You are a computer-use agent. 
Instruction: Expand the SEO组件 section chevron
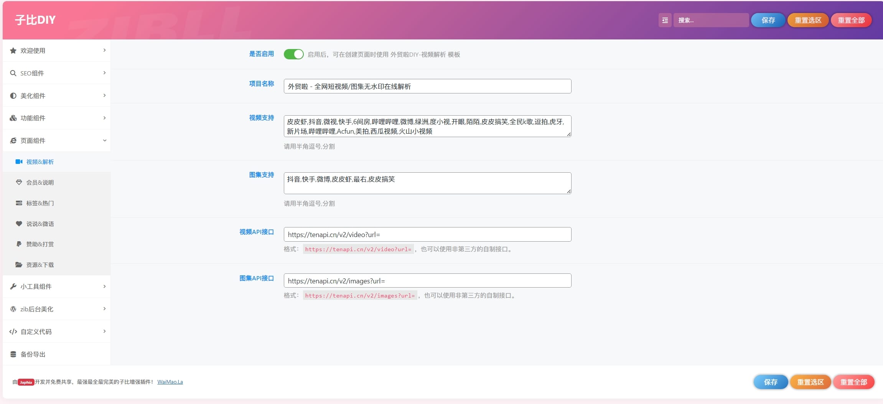coord(104,73)
